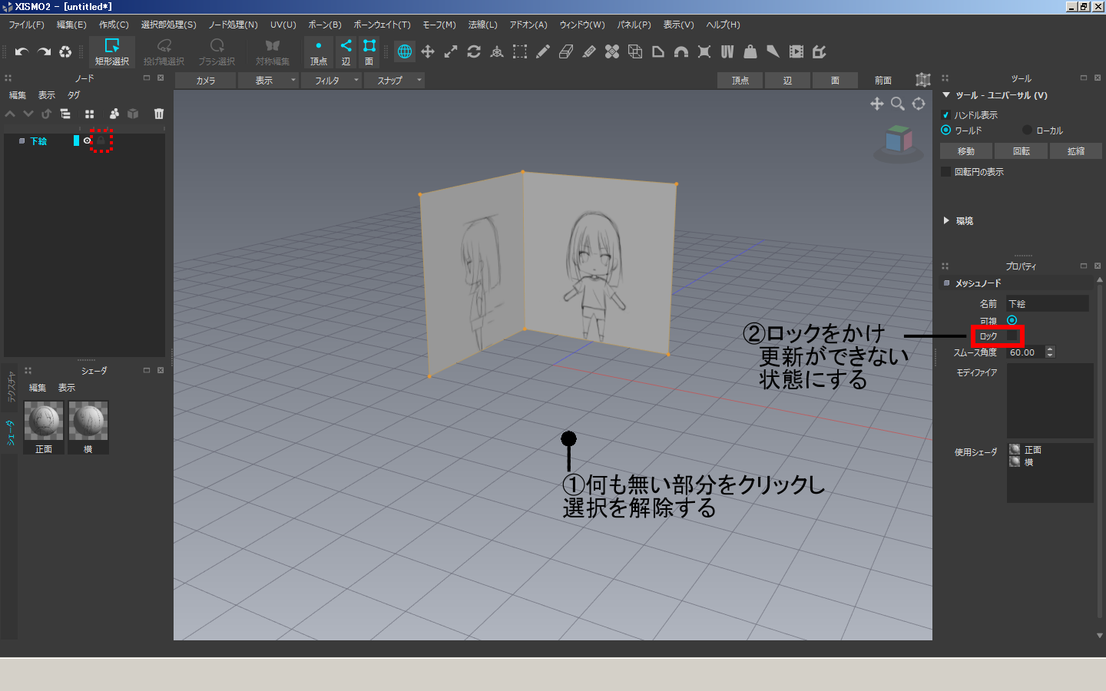Click the last edit icon in toolbar
The image size is (1106, 691).
(820, 51)
